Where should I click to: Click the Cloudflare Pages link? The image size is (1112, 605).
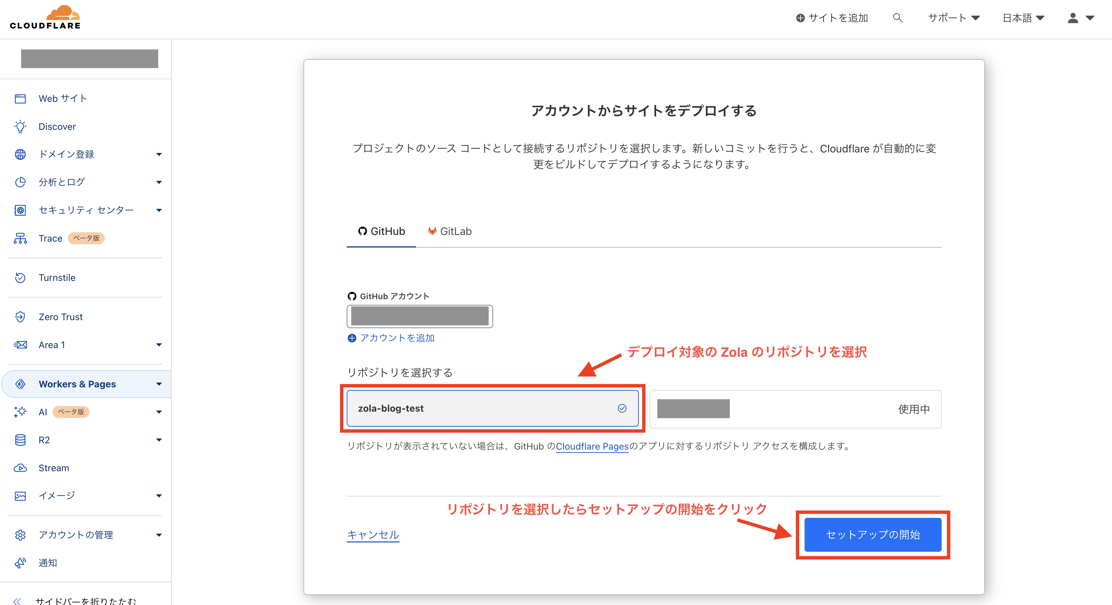click(592, 447)
